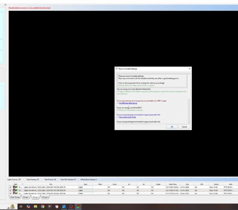Click OK in Recommended Settings dialog
Viewport: 238px width, 210px height.
(172, 126)
